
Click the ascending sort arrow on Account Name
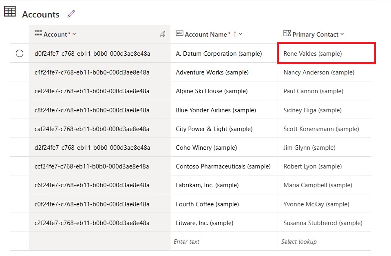point(235,34)
